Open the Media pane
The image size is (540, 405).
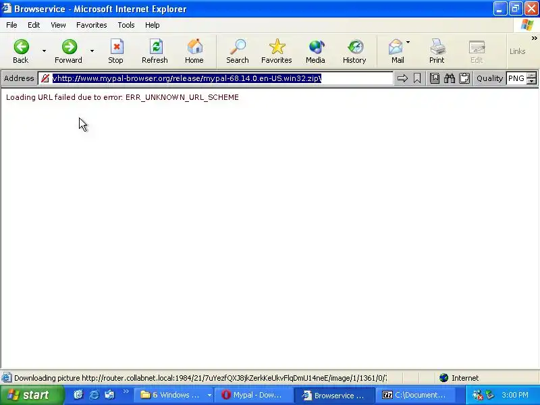(315, 51)
